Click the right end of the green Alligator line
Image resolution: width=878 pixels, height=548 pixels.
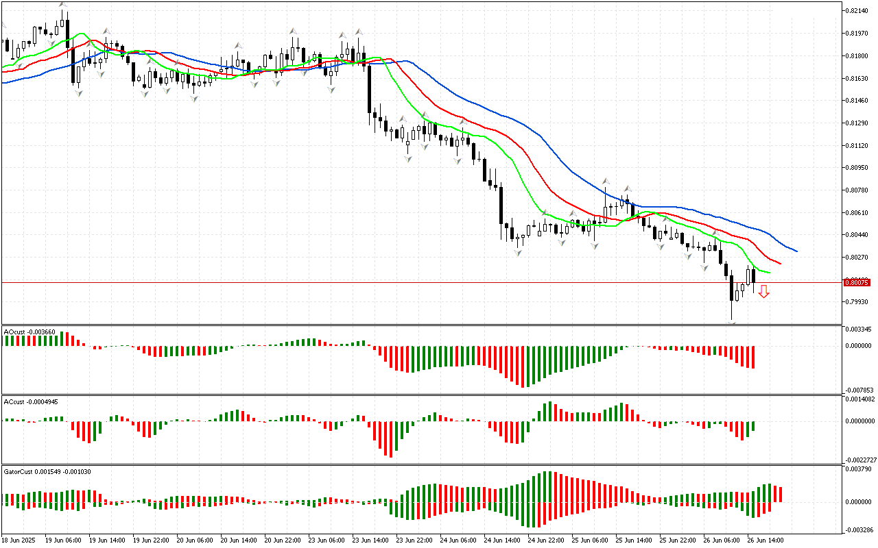(x=769, y=273)
